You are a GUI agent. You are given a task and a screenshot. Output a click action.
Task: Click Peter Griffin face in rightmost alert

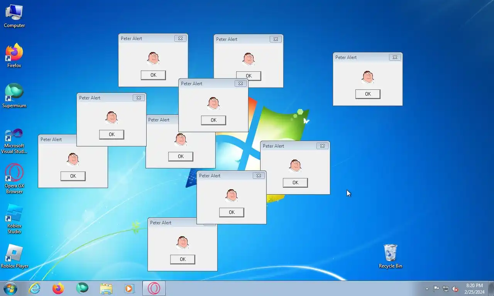click(x=368, y=77)
